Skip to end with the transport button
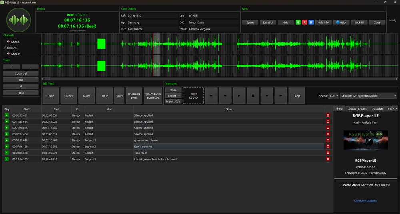Viewport: 400px width, 214px height. click(x=281, y=96)
